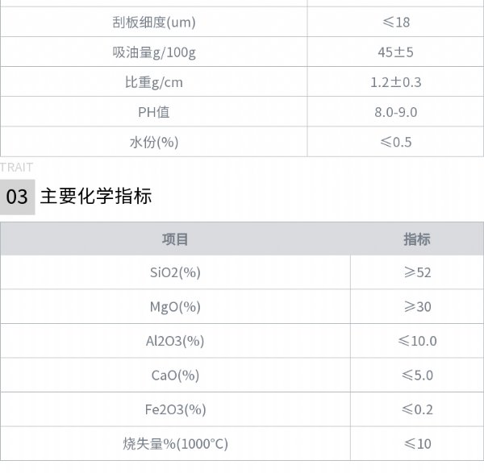The height and width of the screenshot is (473, 484).
Task: Click the 指标 column header
Action: point(417,239)
